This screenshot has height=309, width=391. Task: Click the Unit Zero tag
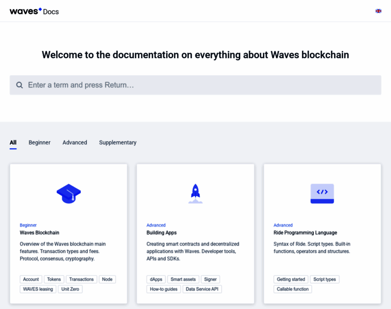pyautogui.click(x=70, y=289)
